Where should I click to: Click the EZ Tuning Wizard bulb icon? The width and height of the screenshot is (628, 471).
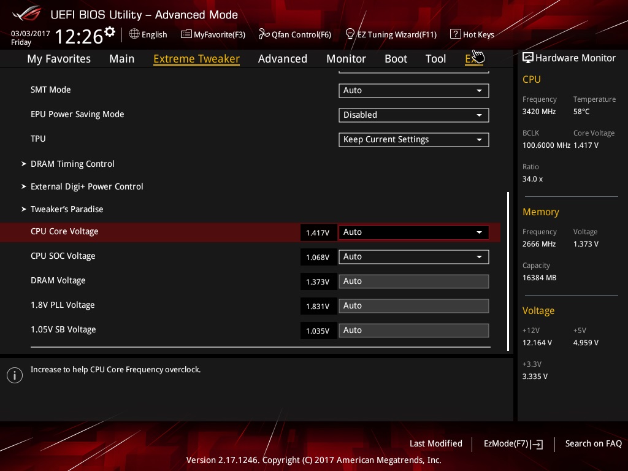[350, 34]
